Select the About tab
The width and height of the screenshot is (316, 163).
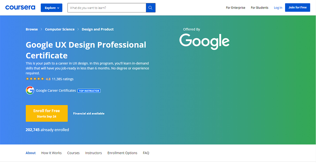coord(31,153)
